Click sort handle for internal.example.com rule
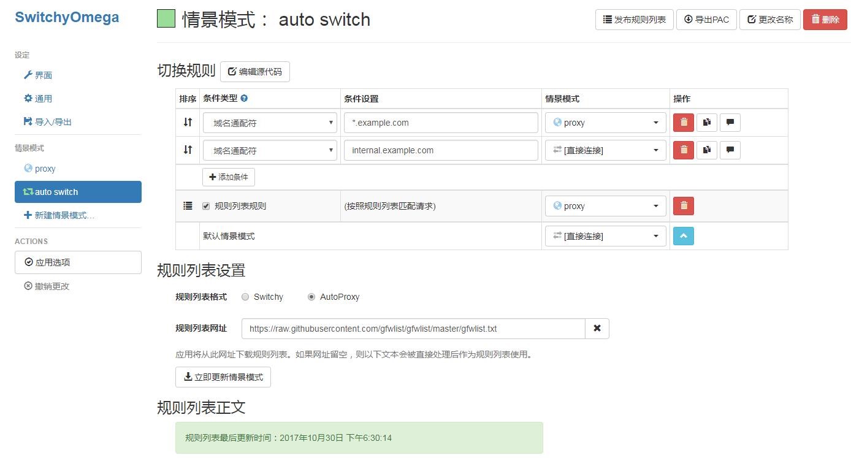The image size is (851, 458). [188, 150]
